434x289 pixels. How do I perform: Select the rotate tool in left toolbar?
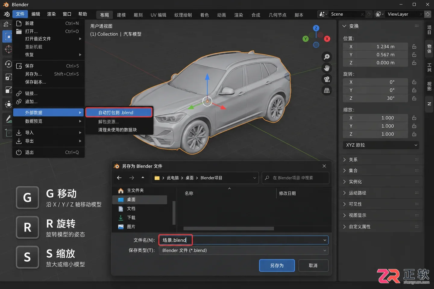[8, 64]
